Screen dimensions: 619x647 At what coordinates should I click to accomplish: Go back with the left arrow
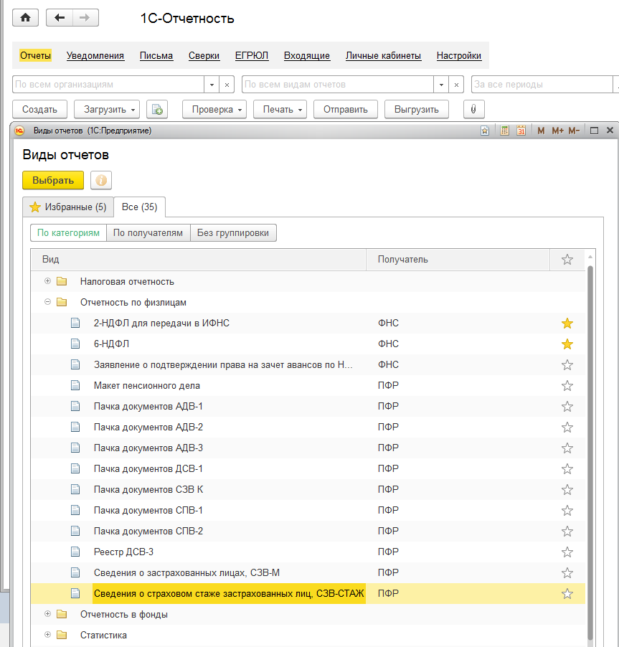coord(60,18)
